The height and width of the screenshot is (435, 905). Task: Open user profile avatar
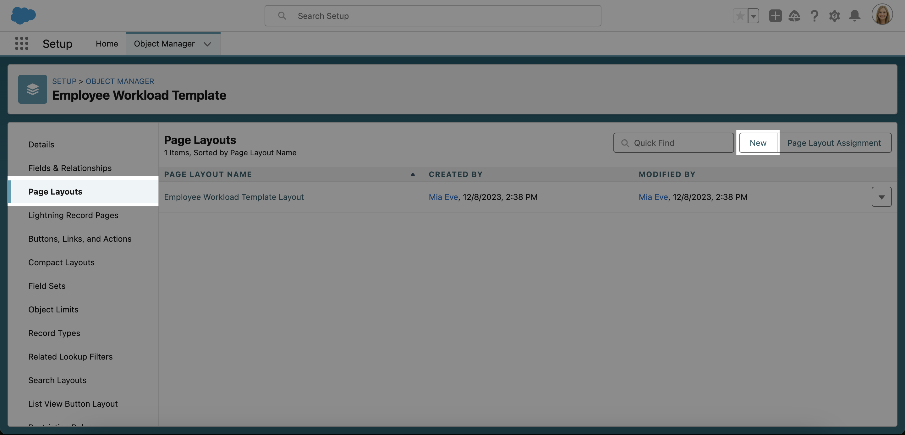coord(882,15)
